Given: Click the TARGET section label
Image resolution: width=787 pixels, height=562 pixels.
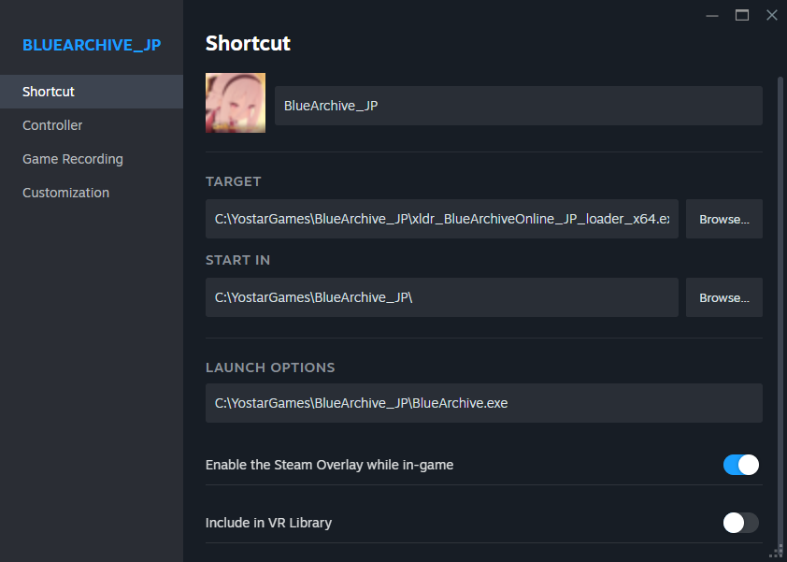Looking at the screenshot, I should [234, 181].
